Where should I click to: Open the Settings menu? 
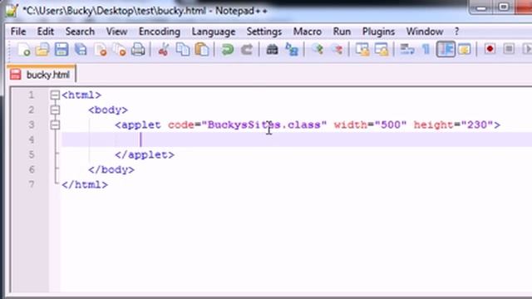264,32
